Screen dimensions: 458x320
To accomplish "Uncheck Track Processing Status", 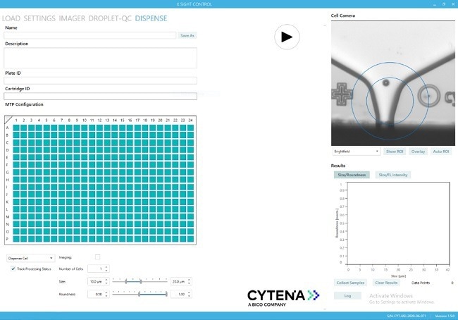I will coord(13,269).
